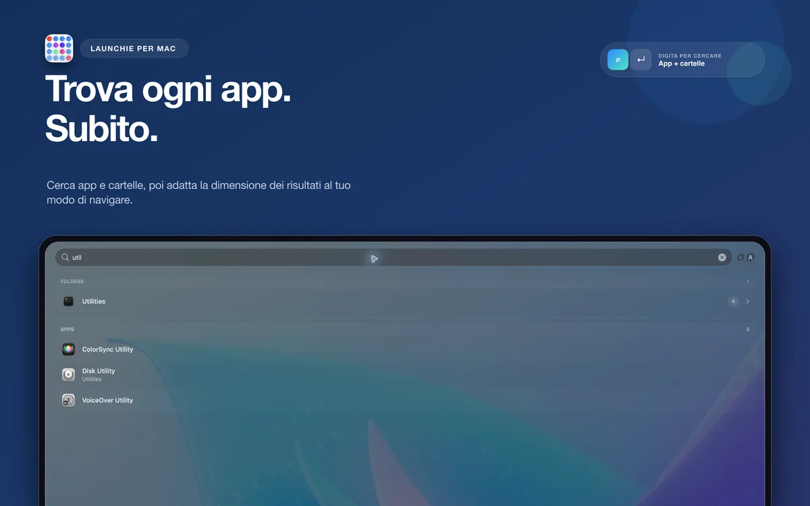Screen dimensions: 810x506
Task: Click the search field containing 'util'
Action: pyautogui.click(x=394, y=257)
